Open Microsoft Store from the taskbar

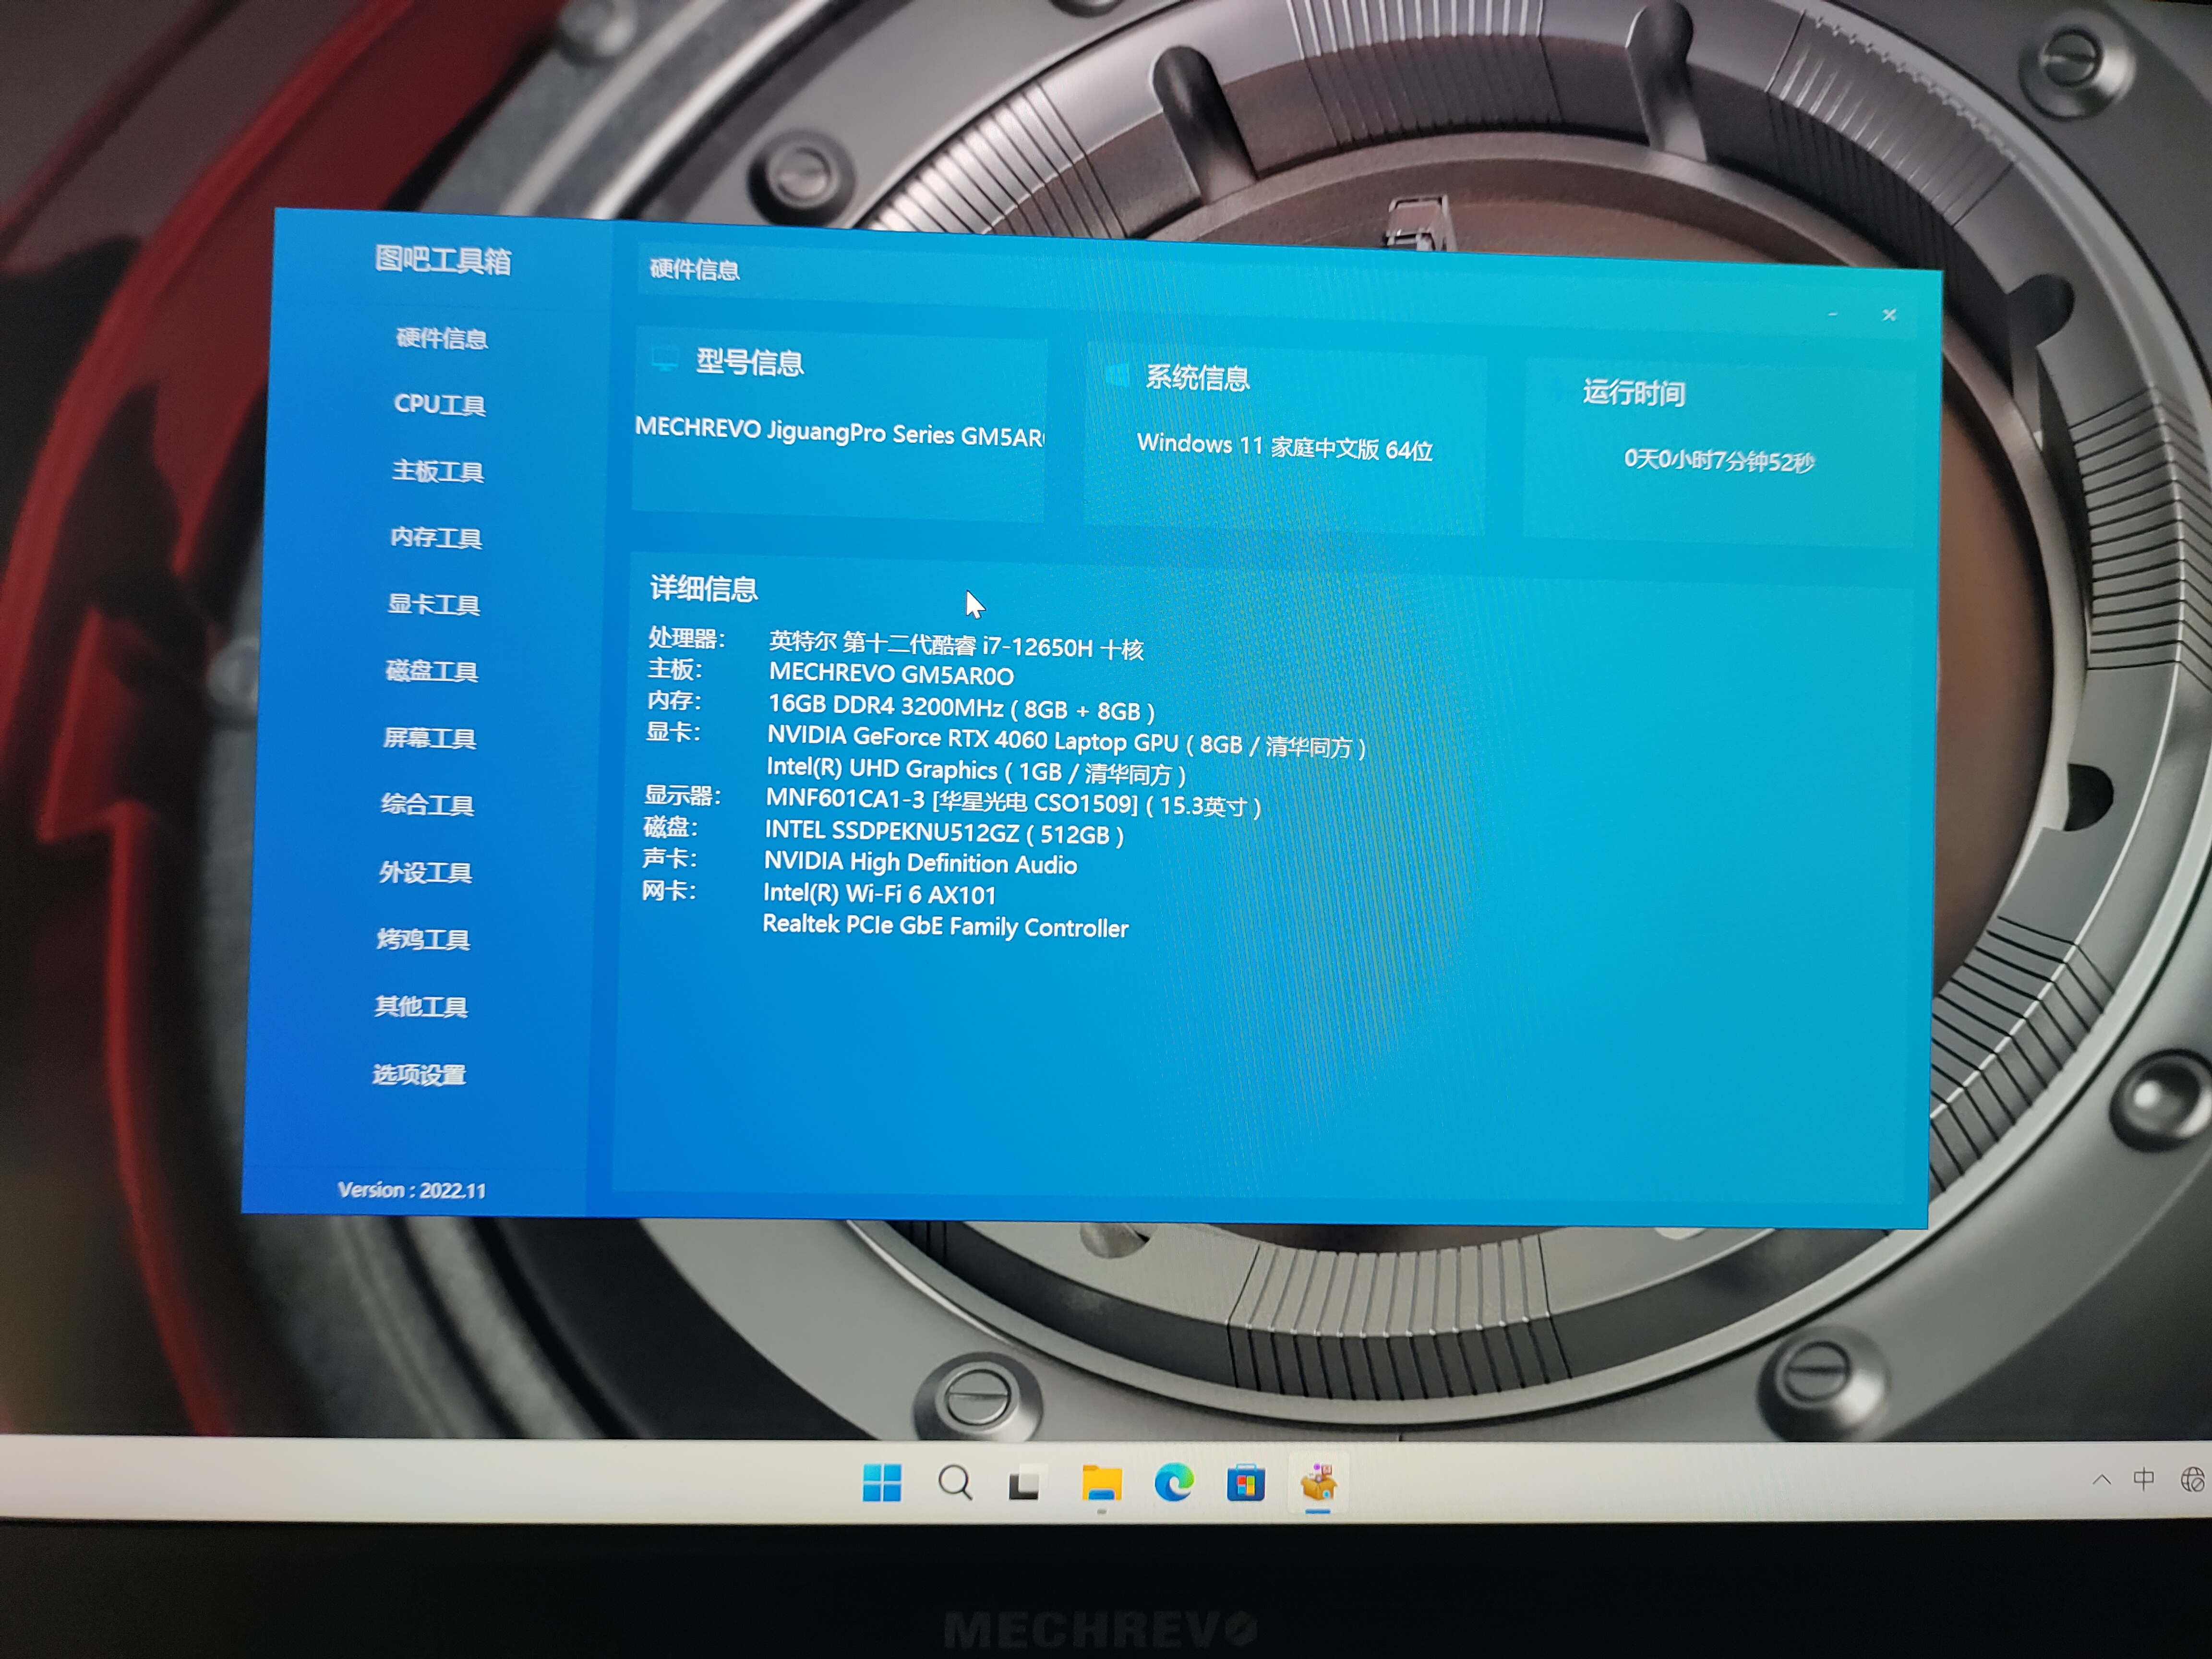[1245, 1482]
